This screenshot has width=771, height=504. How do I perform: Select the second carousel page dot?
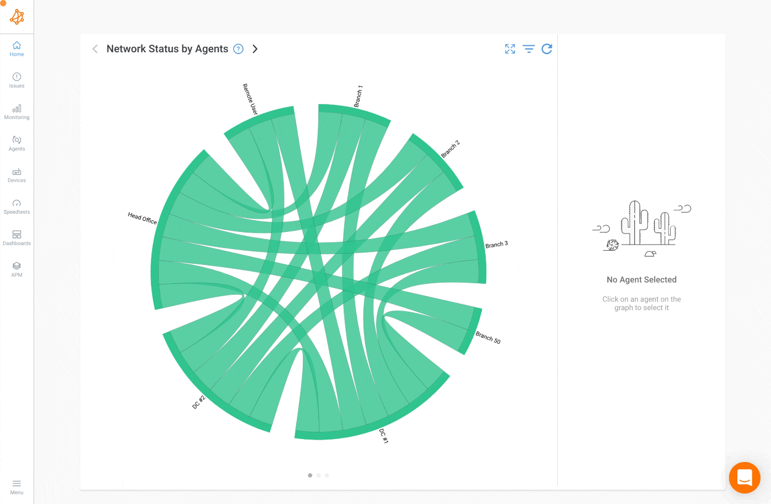[x=318, y=475]
